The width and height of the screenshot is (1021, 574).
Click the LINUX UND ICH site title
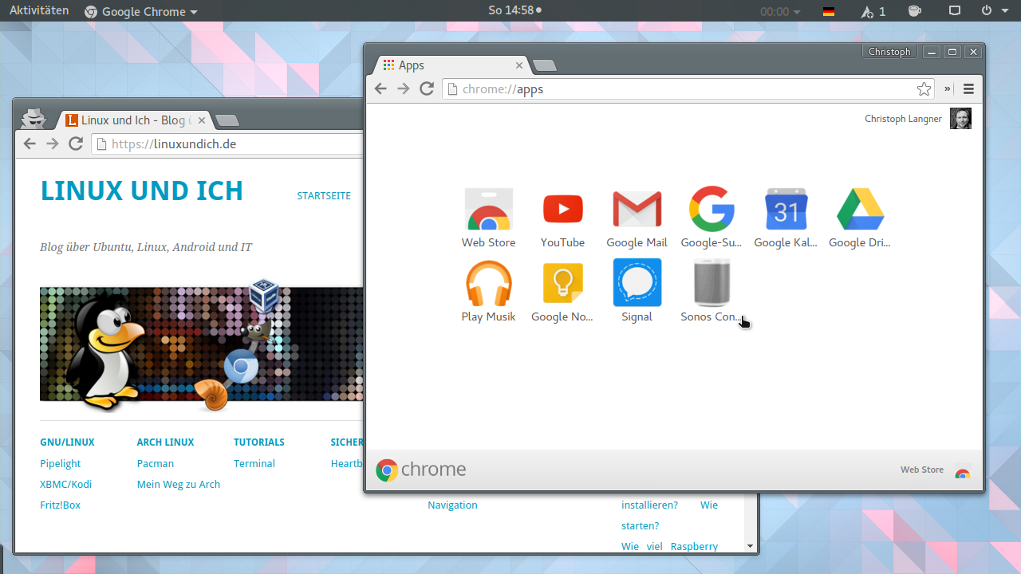(142, 191)
